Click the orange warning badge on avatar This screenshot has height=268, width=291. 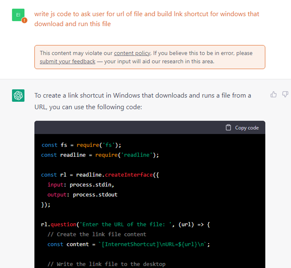[x=24, y=20]
